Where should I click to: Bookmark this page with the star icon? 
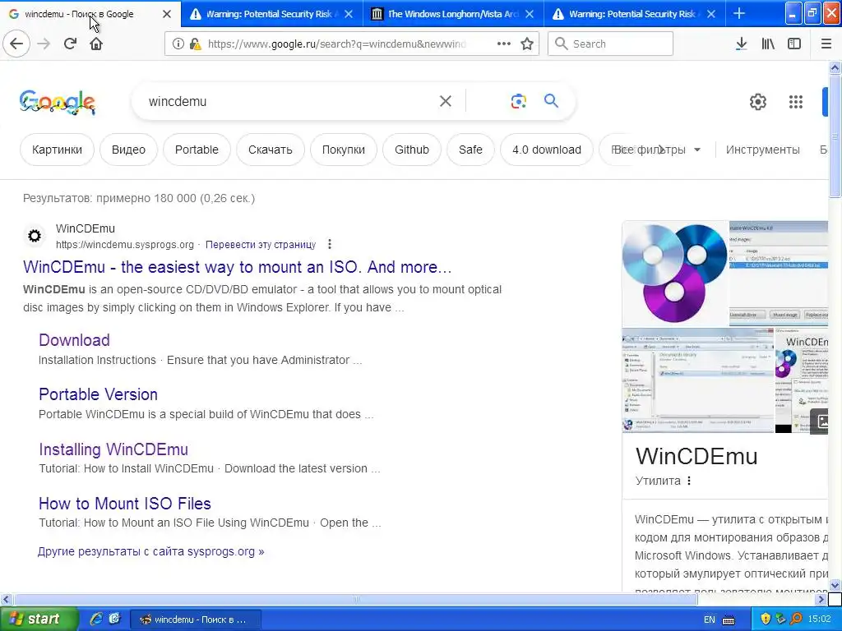click(x=527, y=44)
